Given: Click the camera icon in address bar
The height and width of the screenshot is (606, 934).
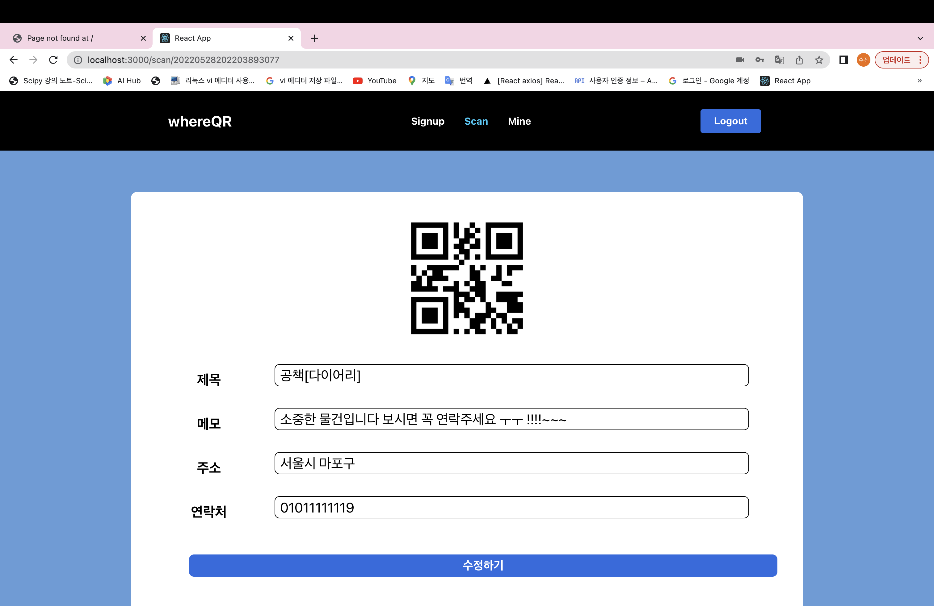Looking at the screenshot, I should point(740,60).
